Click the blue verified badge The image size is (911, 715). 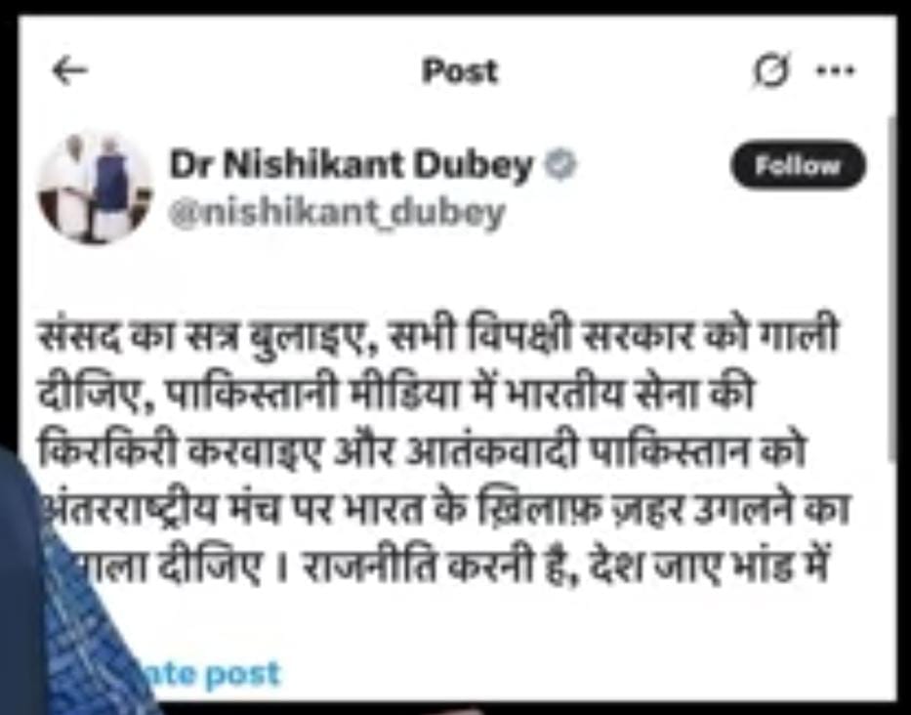coord(560,165)
